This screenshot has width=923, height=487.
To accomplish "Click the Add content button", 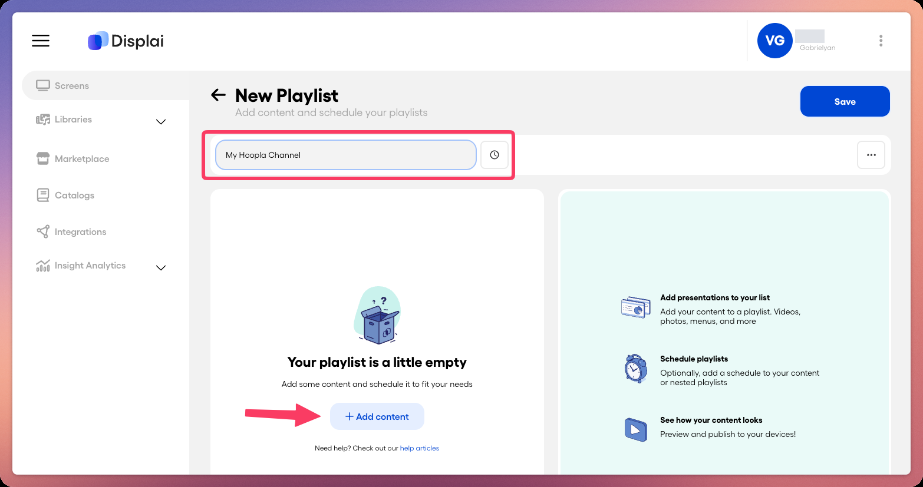I will (377, 416).
